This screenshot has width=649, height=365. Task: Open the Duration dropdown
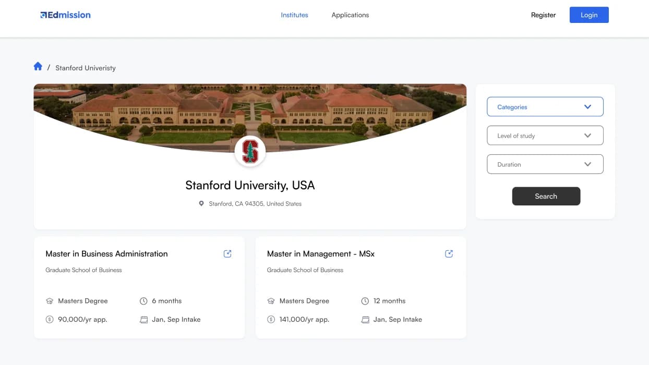[x=545, y=164]
